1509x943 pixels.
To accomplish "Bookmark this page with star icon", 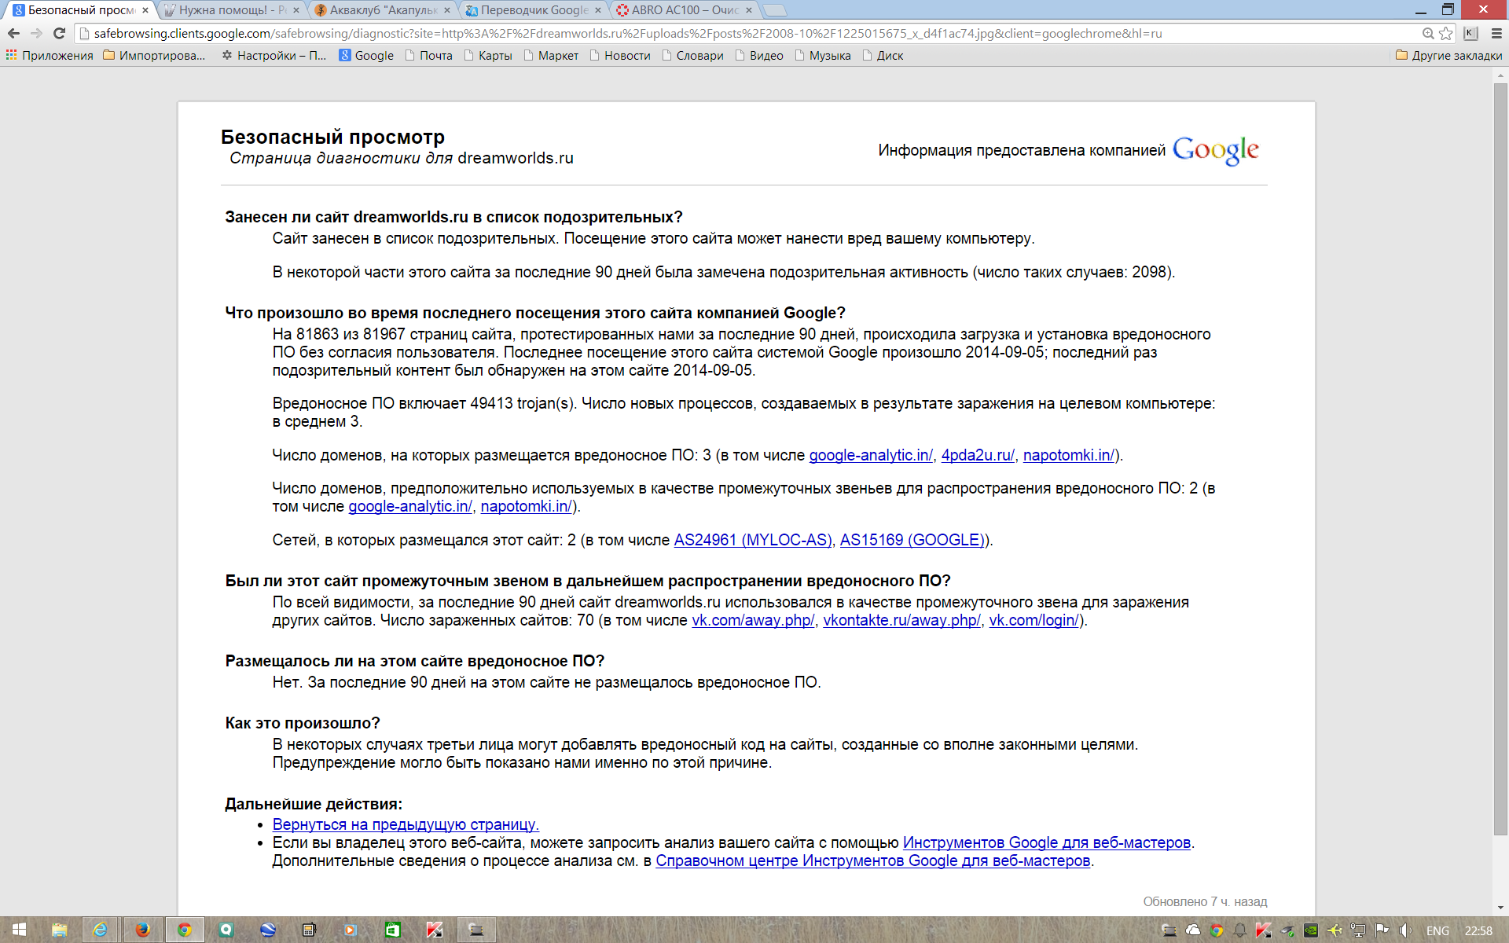I will coord(1445,33).
